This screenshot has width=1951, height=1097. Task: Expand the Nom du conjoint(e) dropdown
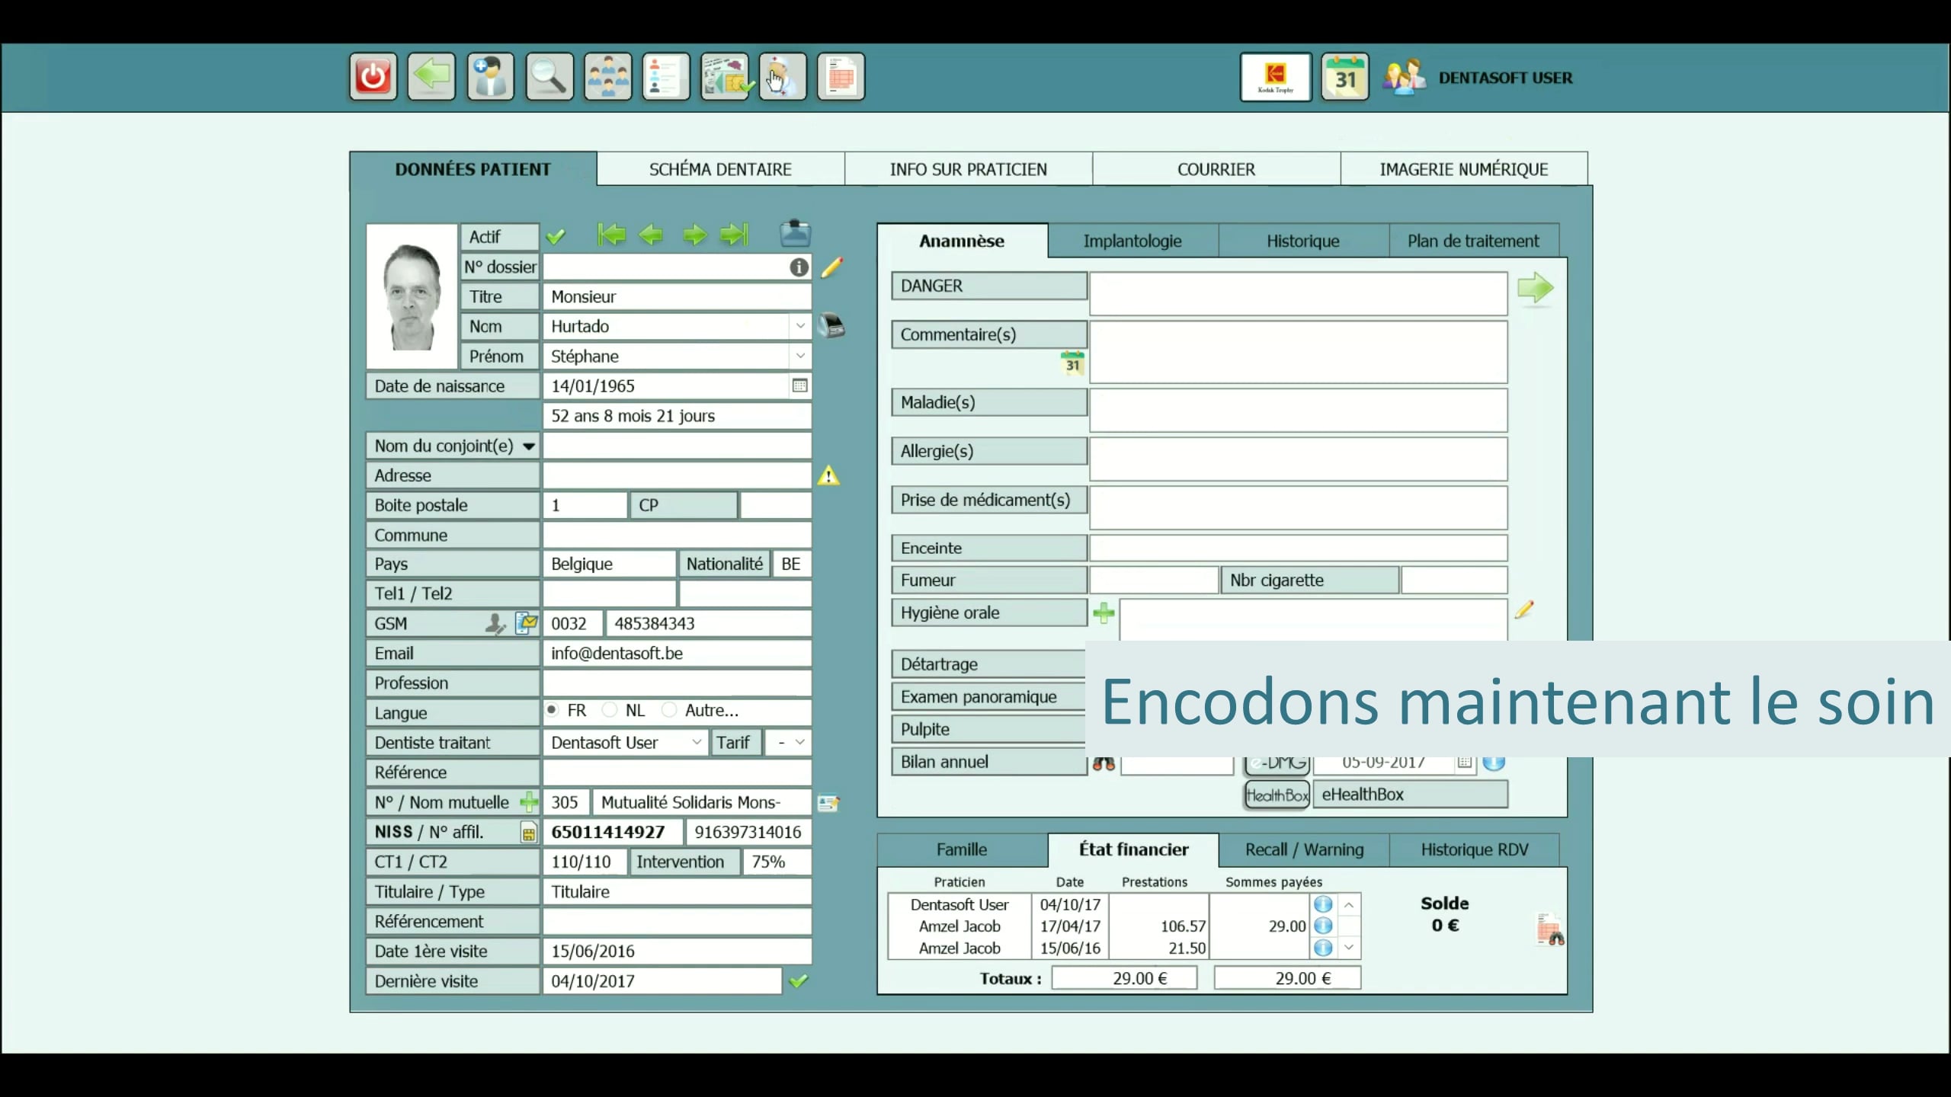pos(528,446)
